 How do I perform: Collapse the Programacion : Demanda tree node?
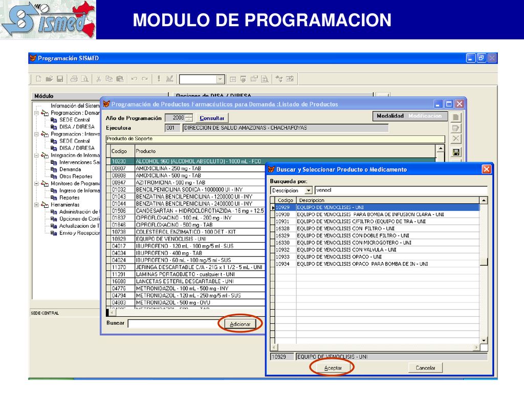coord(36,113)
